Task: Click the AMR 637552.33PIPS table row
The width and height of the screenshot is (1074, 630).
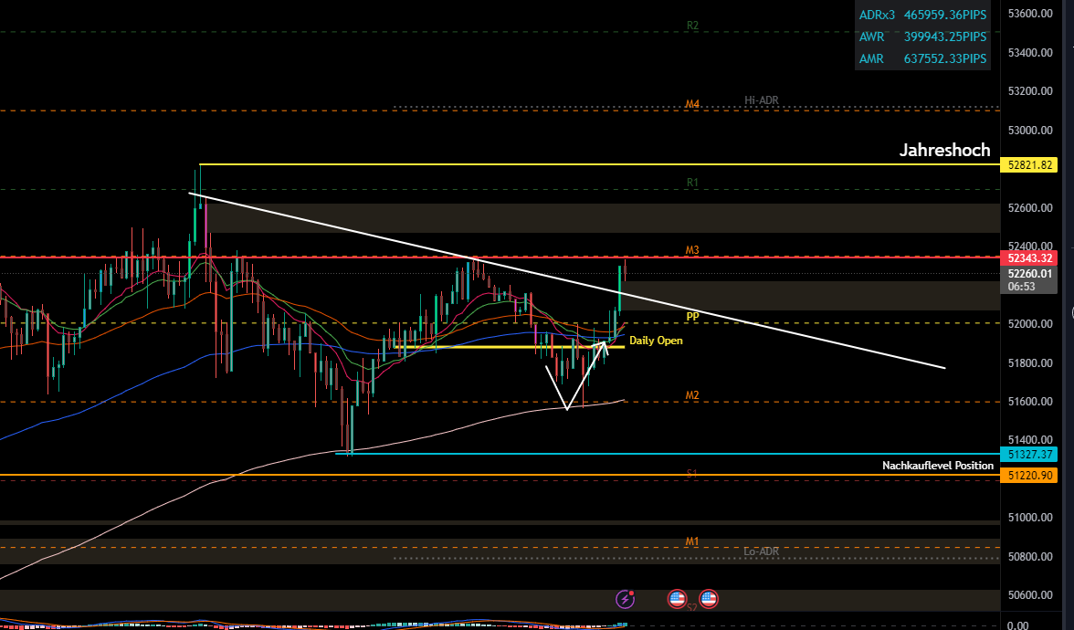Action: click(x=922, y=58)
